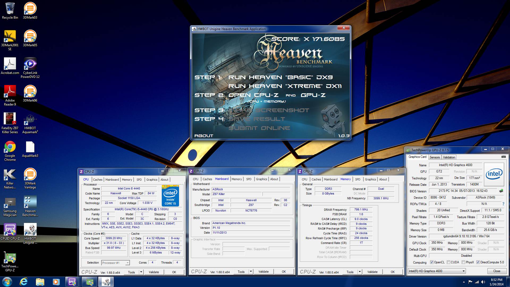This screenshot has height=287, width=510.
Task: Click Submit Online in Heaven app
Action: 259,128
